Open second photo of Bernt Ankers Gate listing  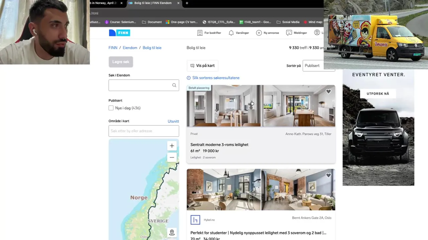point(298,190)
